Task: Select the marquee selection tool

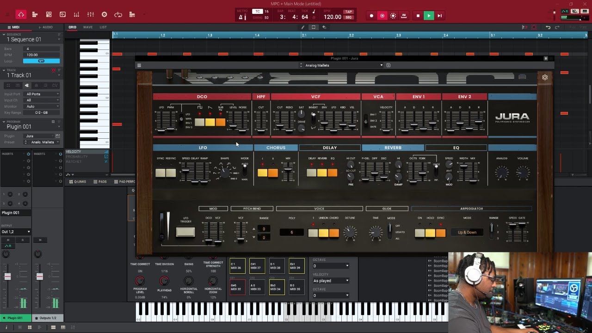Action: tap(314, 27)
